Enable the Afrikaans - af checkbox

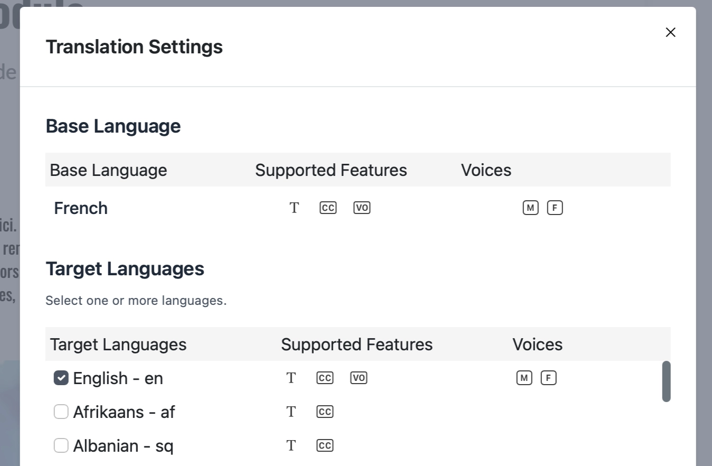tap(61, 412)
